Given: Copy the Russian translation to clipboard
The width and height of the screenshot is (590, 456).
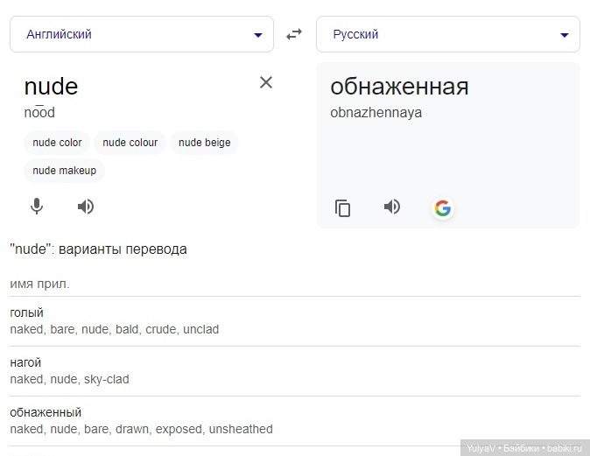Looking at the screenshot, I should coord(343,208).
